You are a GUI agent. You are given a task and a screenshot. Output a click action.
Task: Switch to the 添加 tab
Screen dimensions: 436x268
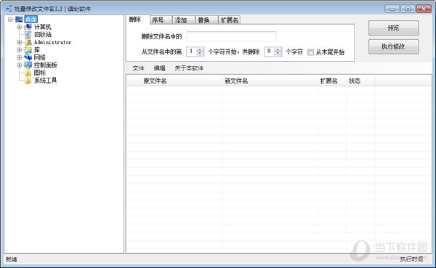[x=184, y=20]
